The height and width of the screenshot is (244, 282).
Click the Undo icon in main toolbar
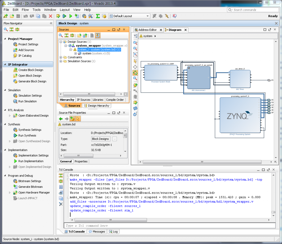coord(25,16)
